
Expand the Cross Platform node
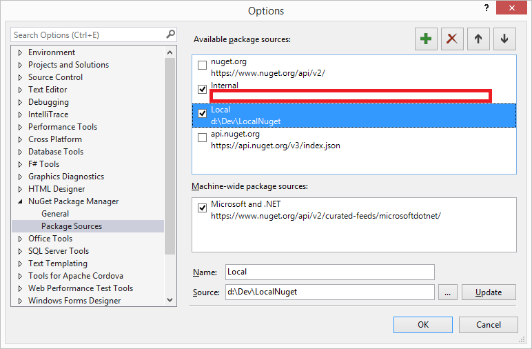click(x=20, y=139)
